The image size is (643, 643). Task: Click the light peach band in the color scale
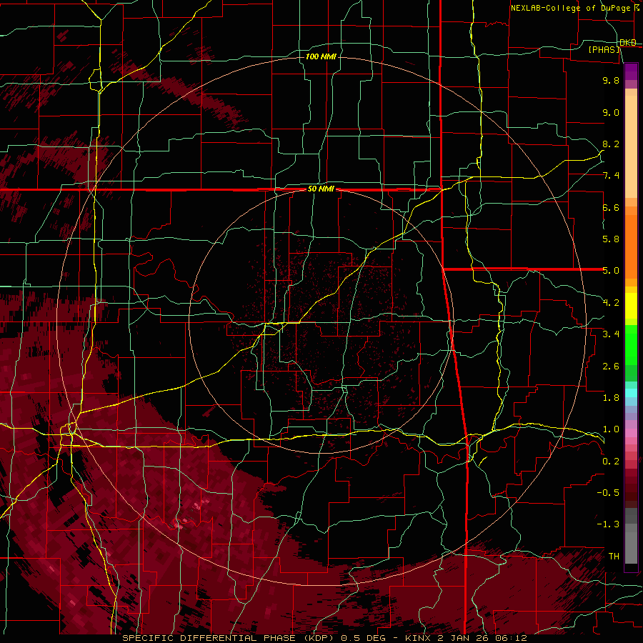pos(631,148)
